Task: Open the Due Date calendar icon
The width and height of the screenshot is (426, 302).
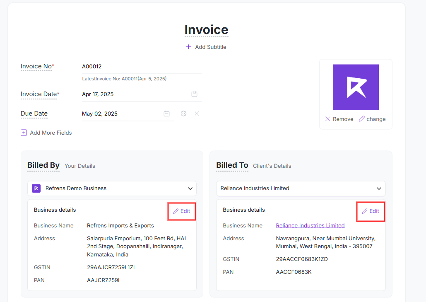Action: tap(166, 114)
